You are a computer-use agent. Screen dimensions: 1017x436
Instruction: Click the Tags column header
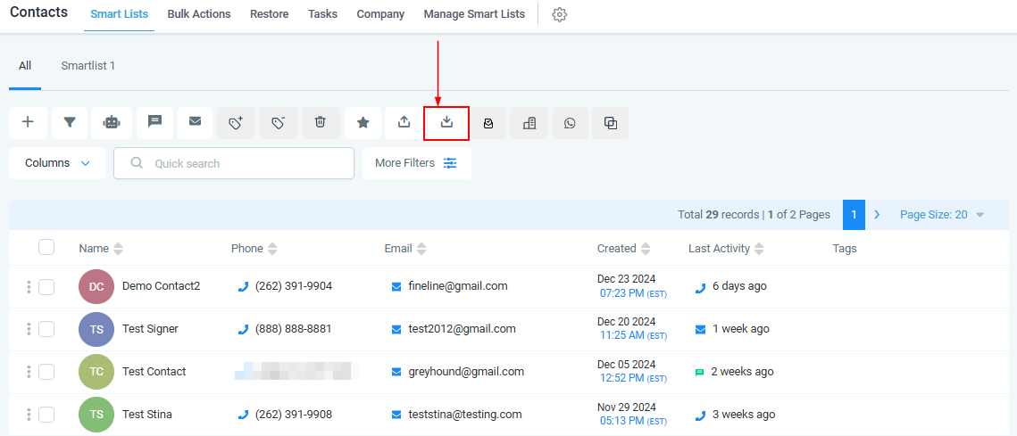pyautogui.click(x=845, y=248)
